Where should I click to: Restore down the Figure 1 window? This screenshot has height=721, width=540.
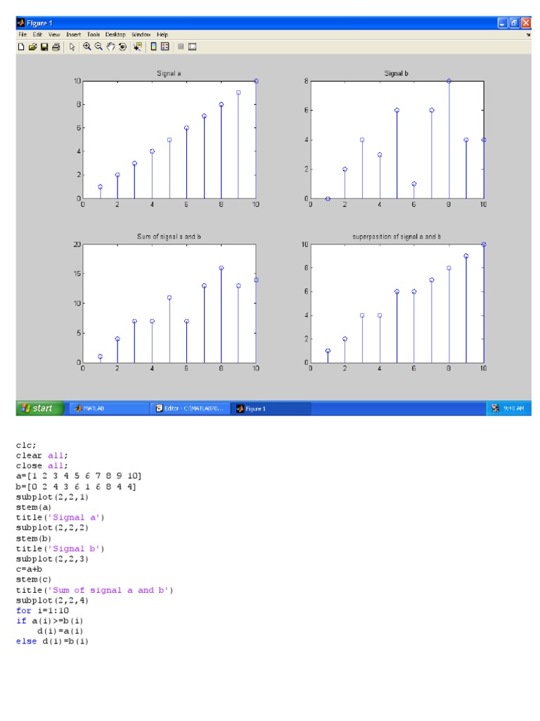514,23
